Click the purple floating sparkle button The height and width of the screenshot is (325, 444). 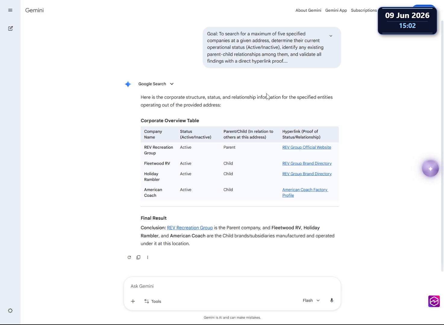(430, 169)
